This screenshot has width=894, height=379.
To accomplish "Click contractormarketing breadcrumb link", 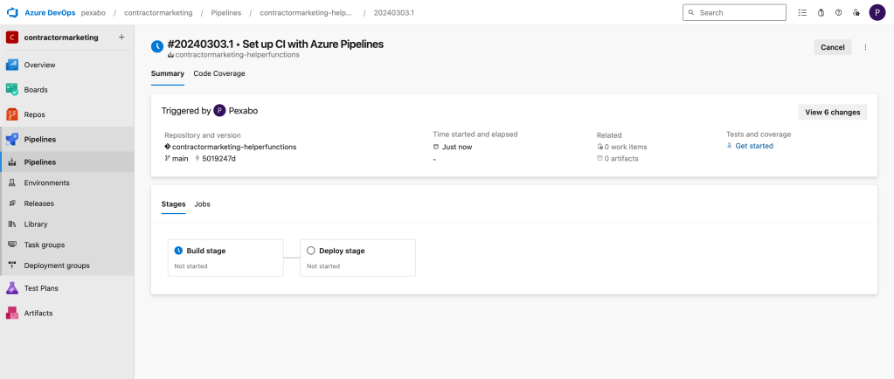I will (158, 12).
